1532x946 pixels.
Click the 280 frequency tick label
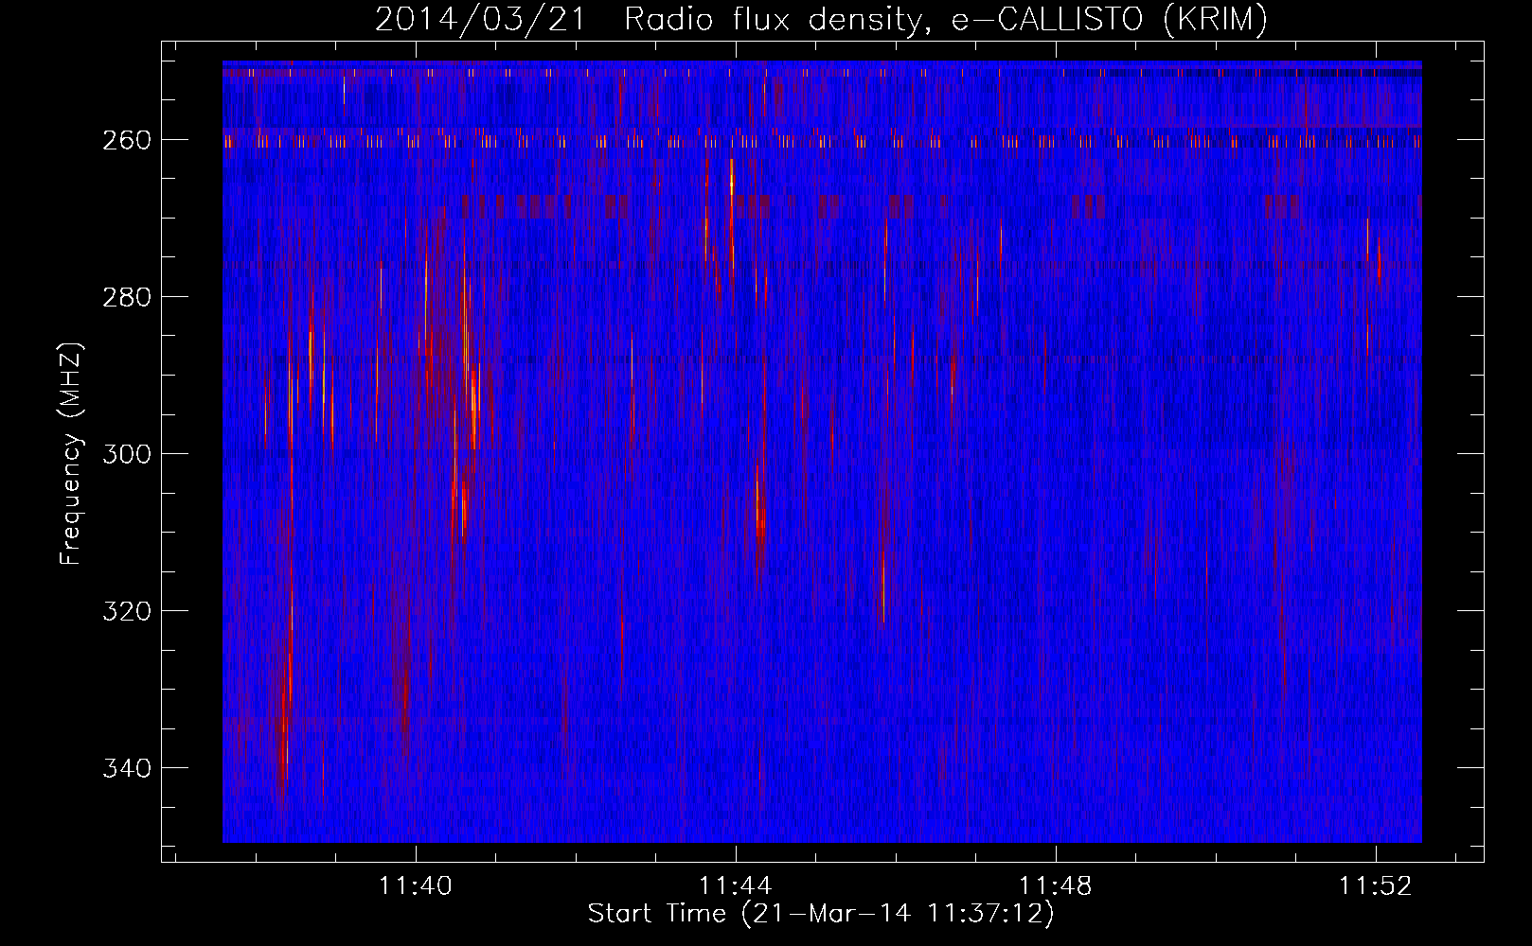click(x=127, y=297)
